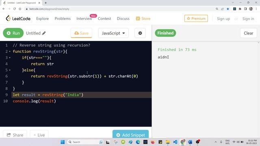Reload the page
This screenshot has width=260, height=146.
[15, 9]
